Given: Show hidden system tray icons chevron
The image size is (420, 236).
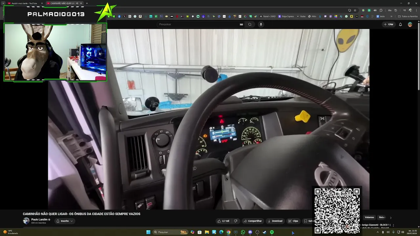Looking at the screenshot, I should pos(377,232).
